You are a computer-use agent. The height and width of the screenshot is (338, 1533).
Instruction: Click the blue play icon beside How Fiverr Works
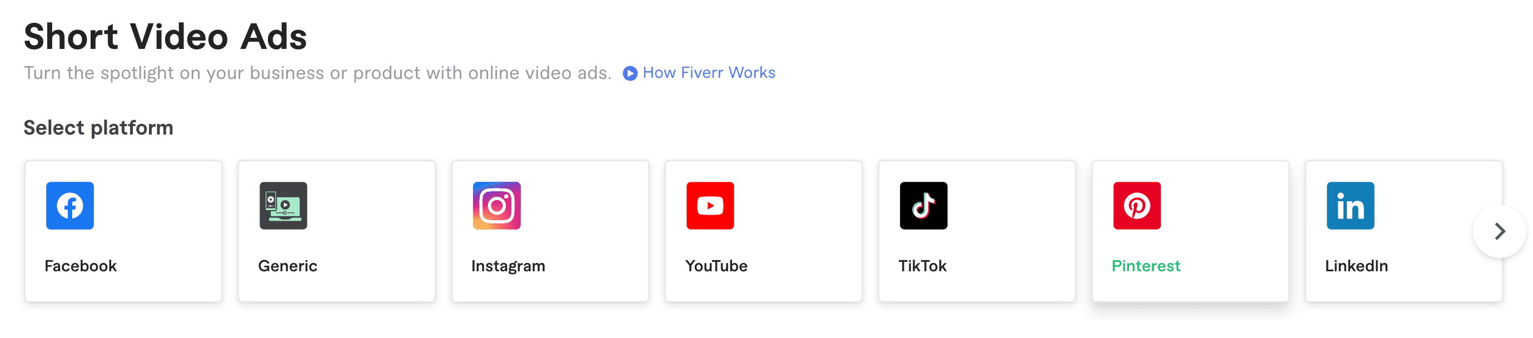630,73
